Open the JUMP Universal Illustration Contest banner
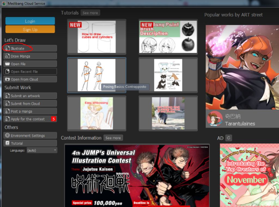 (137, 176)
